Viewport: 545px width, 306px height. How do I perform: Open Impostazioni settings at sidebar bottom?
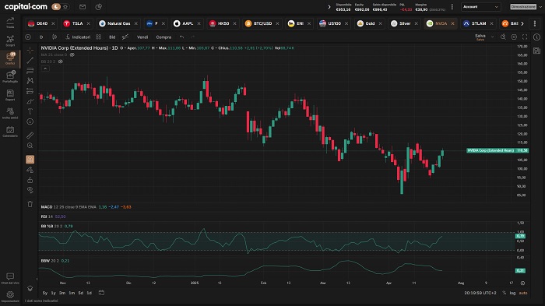pyautogui.click(x=10, y=297)
